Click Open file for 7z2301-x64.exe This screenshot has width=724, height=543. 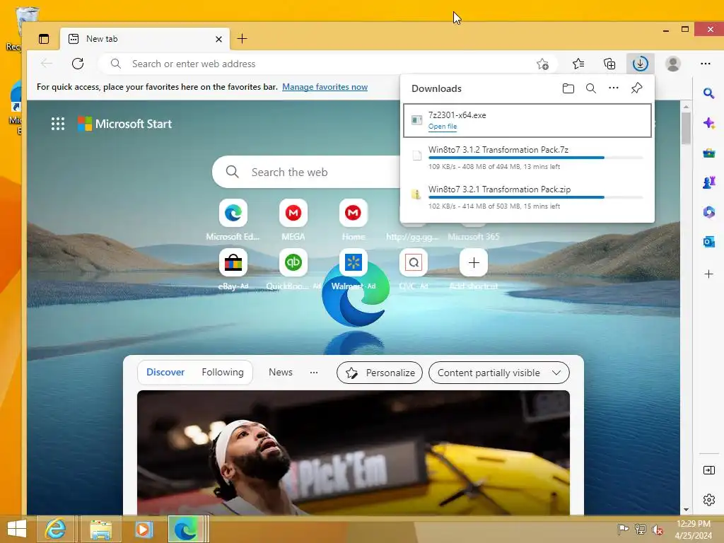pos(443,127)
